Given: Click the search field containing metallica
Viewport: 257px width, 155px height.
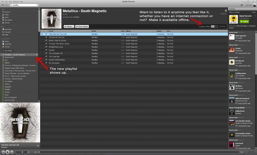Looking at the screenshot, I should [x=22, y=5].
